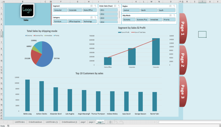Click the Order Date slicer scrollbar
The height and width of the screenshot is (127, 221).
(119, 15)
